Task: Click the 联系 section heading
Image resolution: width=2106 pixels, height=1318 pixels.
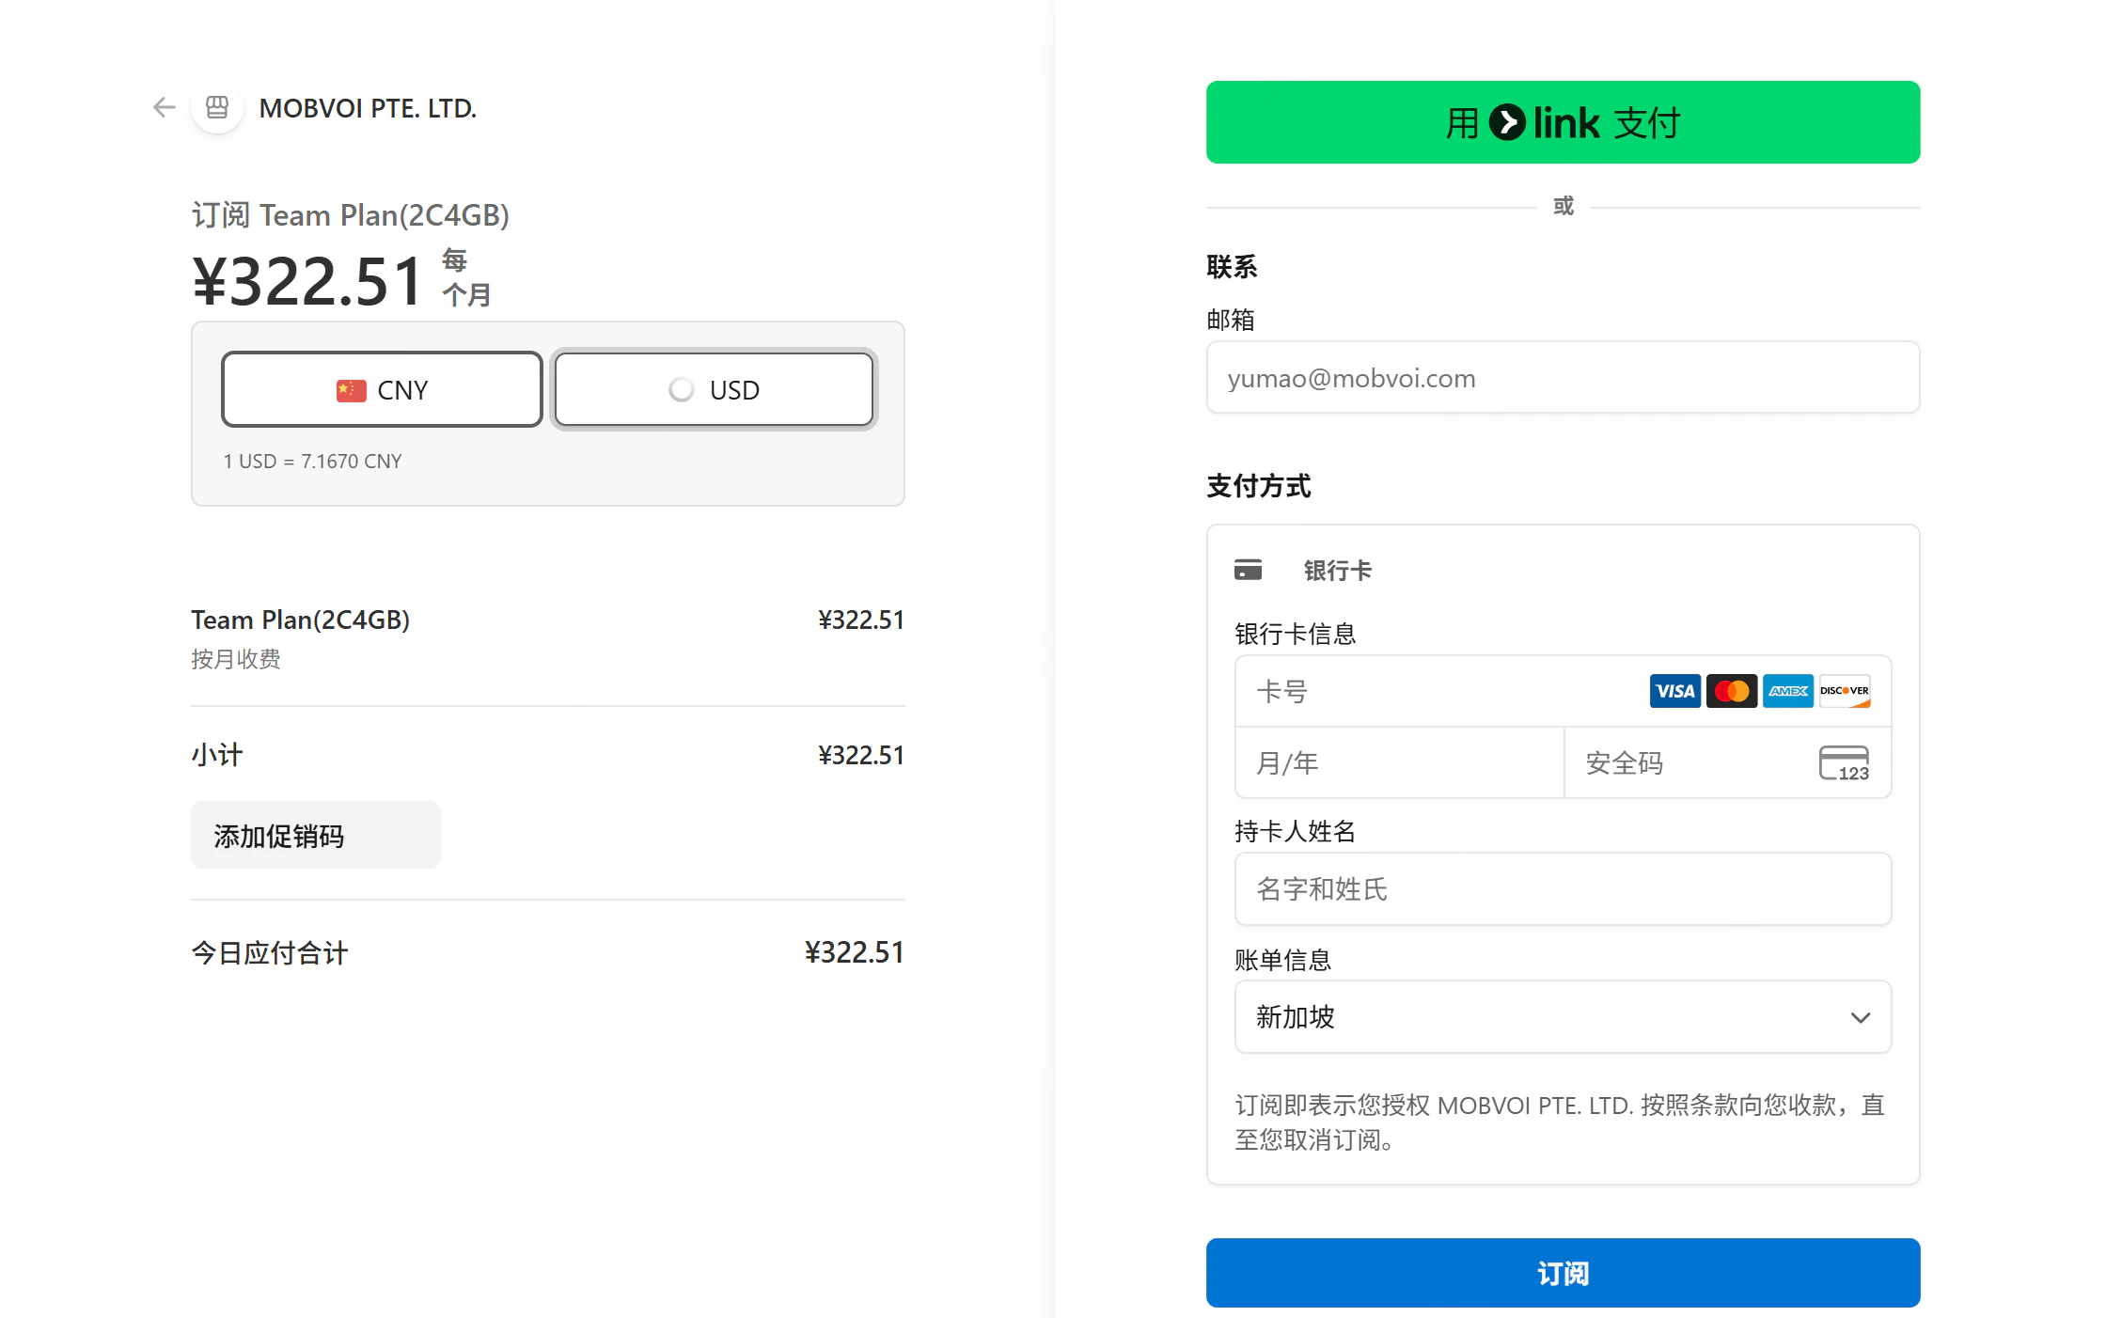Action: tap(1233, 266)
